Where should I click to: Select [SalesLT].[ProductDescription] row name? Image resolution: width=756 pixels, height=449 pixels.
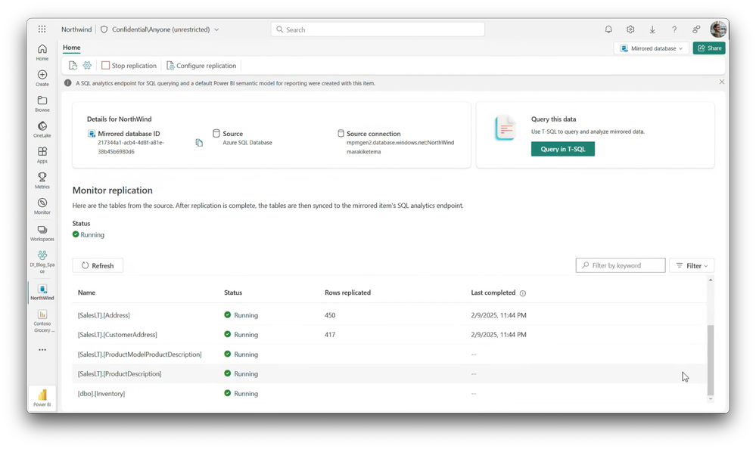coord(120,374)
